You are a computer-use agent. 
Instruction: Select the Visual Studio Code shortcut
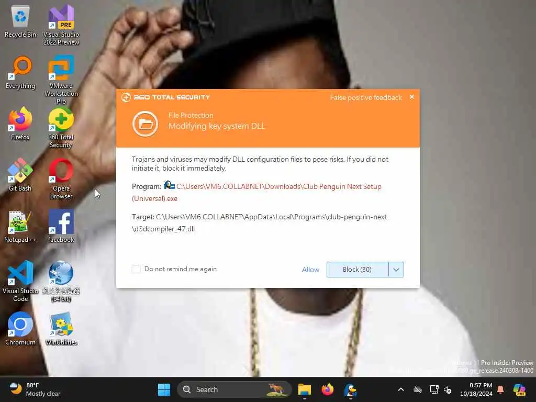click(20, 281)
